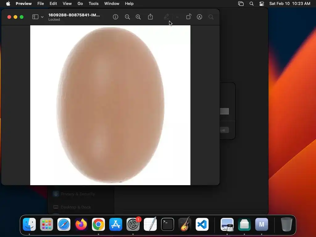Launch Google Chrome from the Dock

coord(98,224)
